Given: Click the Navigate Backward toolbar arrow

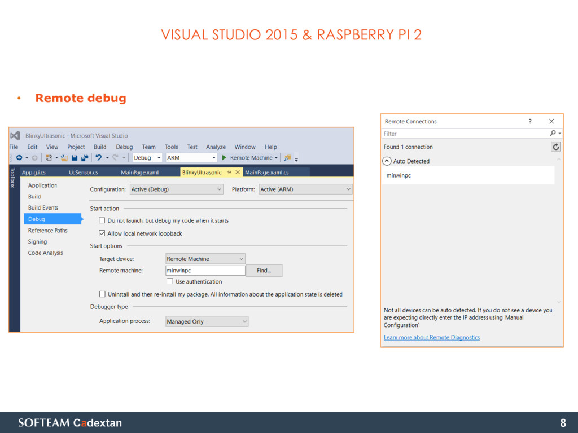Looking at the screenshot, I should pyautogui.click(x=19, y=158).
